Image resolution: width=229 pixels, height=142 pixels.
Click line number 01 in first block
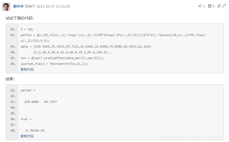pyautogui.click(x=13, y=29)
